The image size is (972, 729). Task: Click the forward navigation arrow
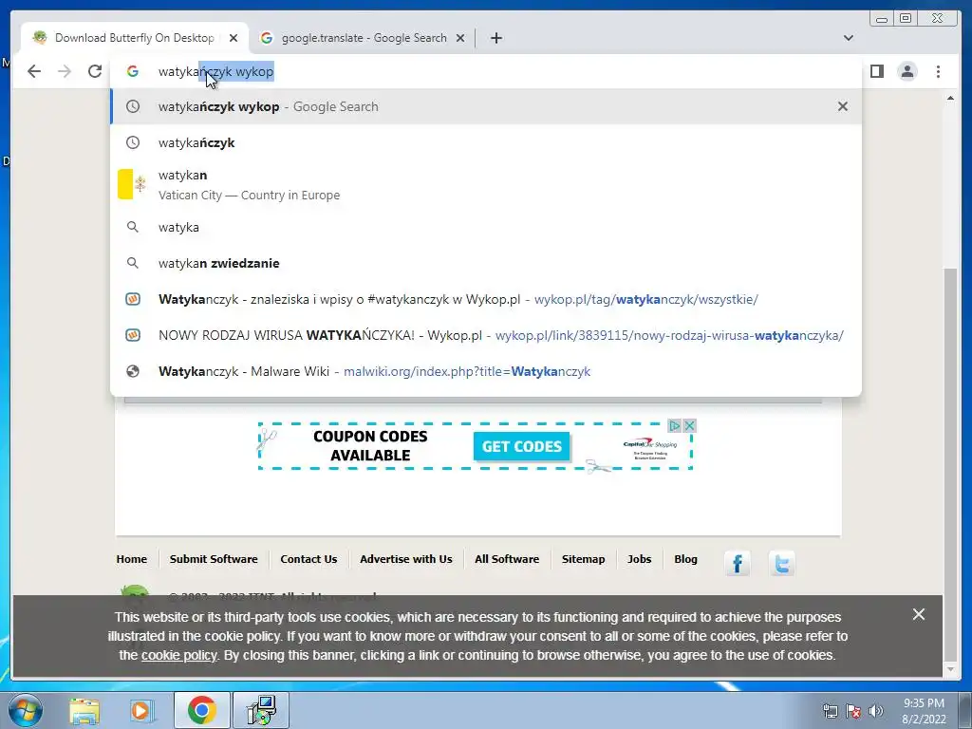pos(65,71)
